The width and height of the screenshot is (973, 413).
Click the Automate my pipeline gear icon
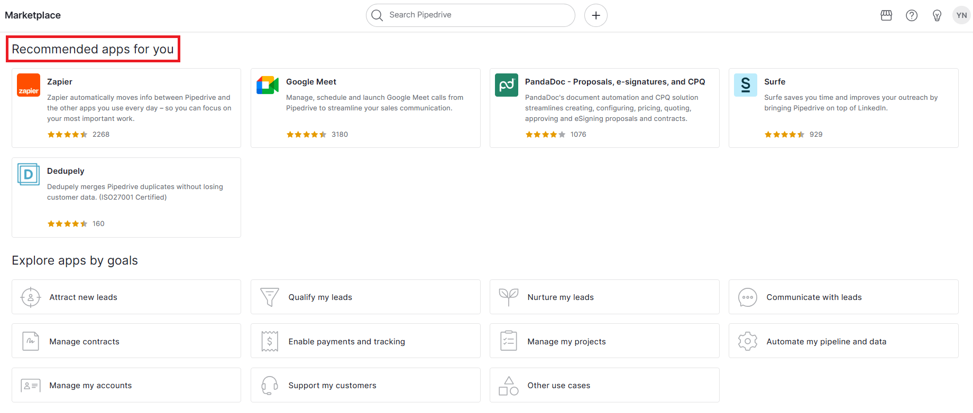pos(748,341)
